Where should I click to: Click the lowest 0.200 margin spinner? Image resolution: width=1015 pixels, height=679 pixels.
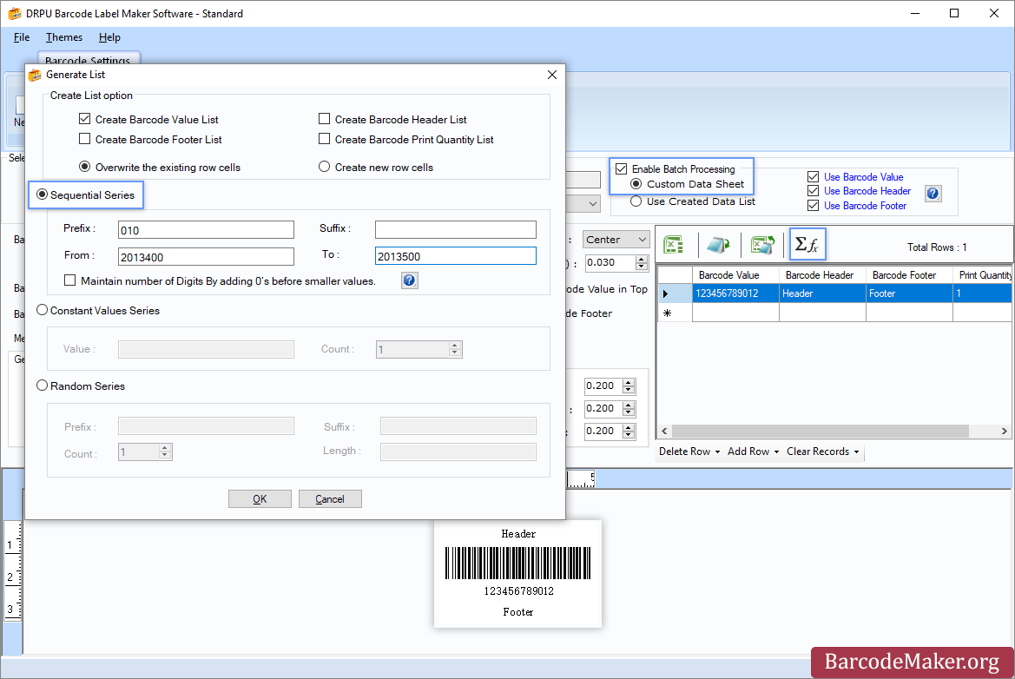coord(629,431)
